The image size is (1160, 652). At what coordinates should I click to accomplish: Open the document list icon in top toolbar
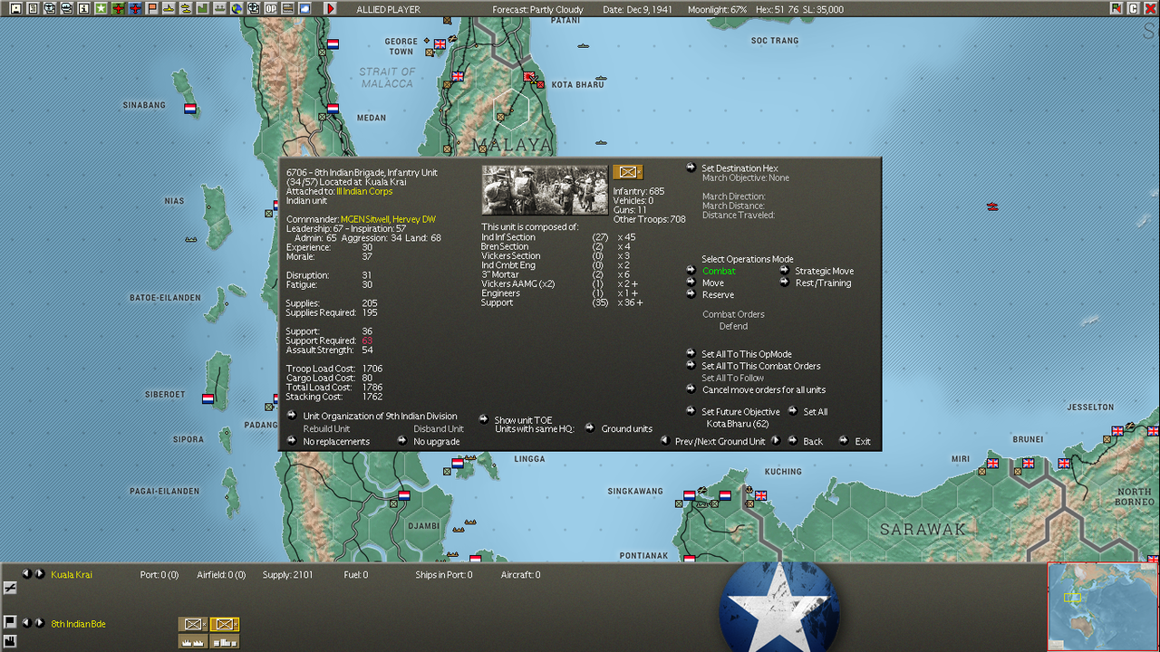[33, 9]
